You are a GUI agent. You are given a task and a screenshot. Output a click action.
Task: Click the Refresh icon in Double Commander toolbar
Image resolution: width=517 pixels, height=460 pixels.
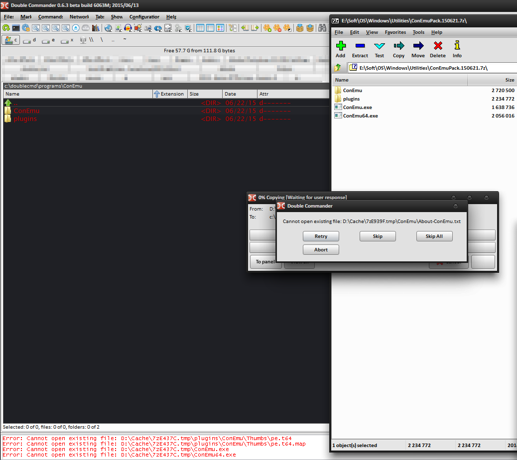click(6, 28)
